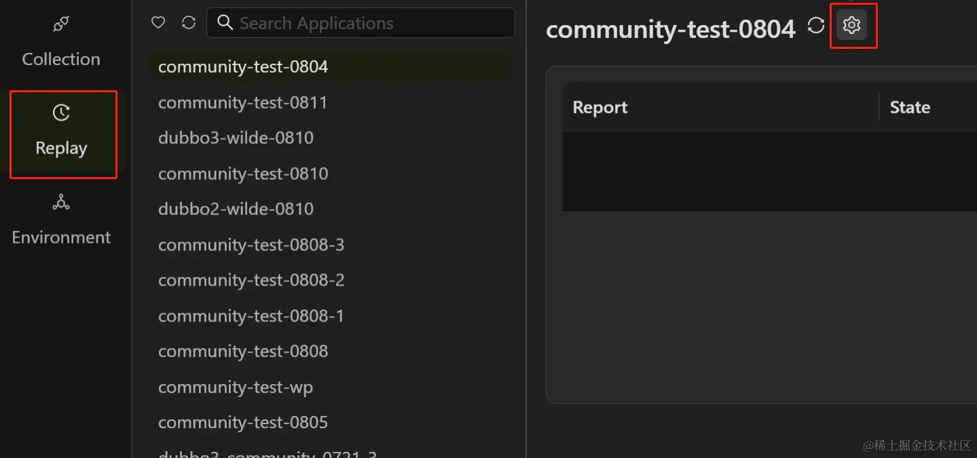Select dubbo3-wilde-0810 application

[x=329, y=138]
